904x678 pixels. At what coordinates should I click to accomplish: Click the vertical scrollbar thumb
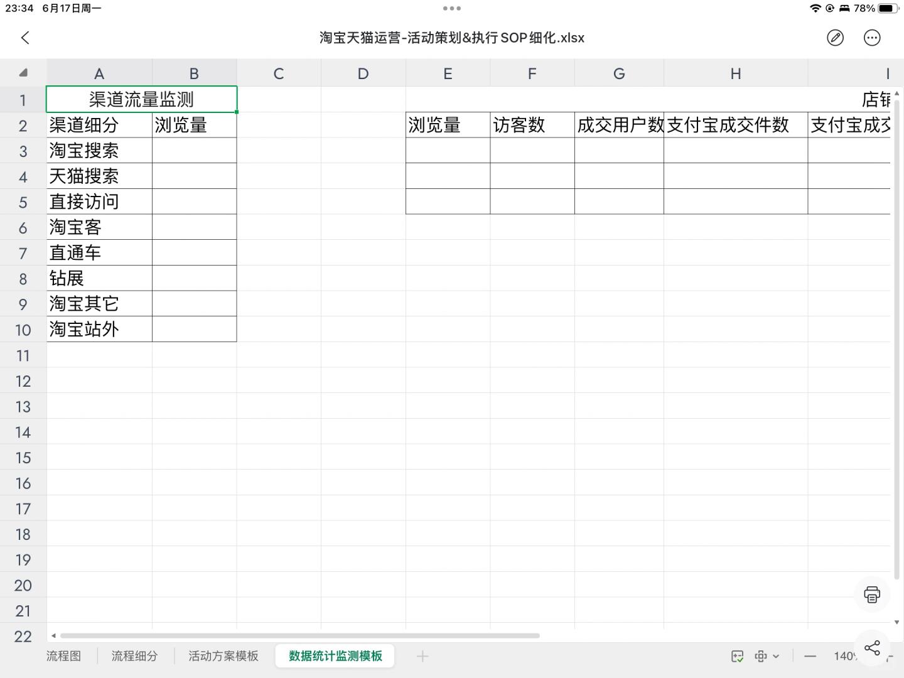pos(896,339)
